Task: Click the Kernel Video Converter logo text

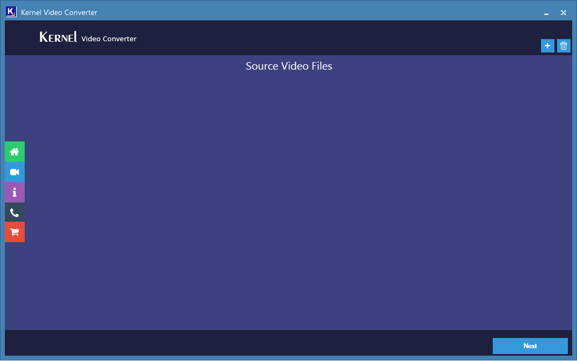Action: pyautogui.click(x=88, y=37)
